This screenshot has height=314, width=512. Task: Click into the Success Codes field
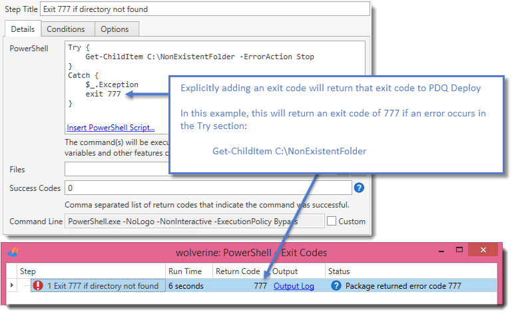click(208, 188)
